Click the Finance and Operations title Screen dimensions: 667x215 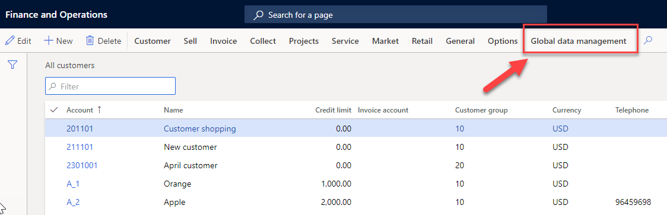tap(56, 15)
